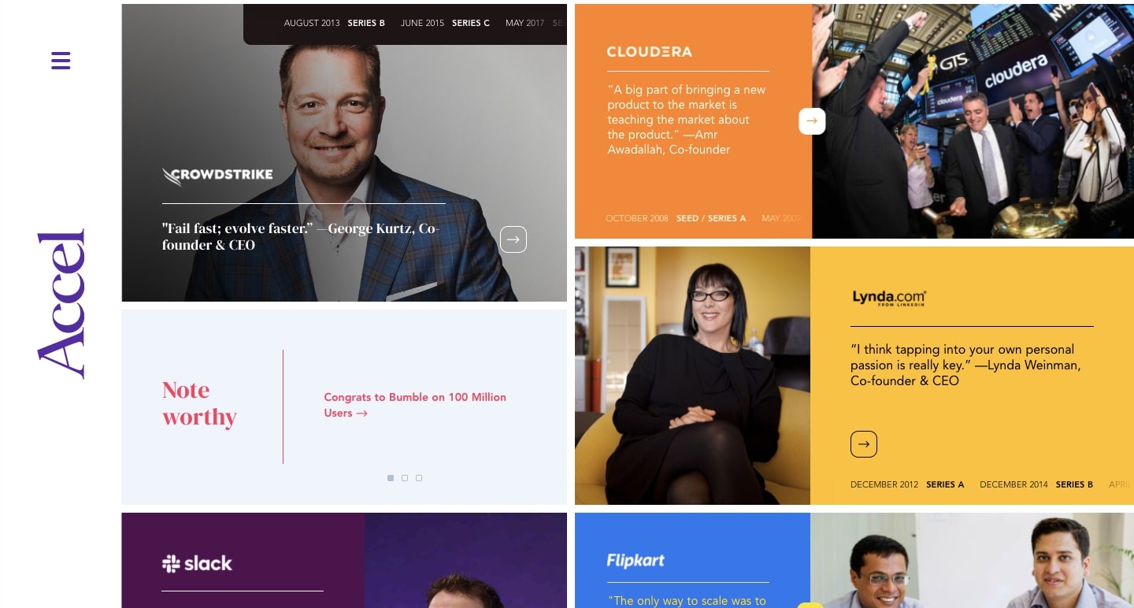Click the arrow button on CrowdStrike card
Viewport: 1134px width, 608px height.
pos(513,239)
